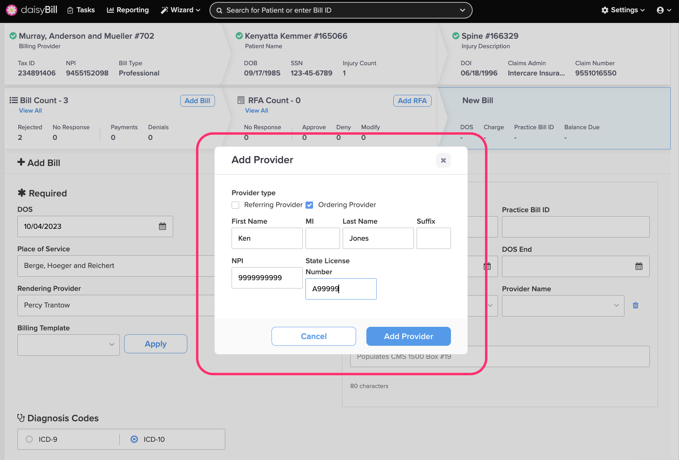Click the NPI input field
Screen dimensions: 679x460
tap(267, 278)
